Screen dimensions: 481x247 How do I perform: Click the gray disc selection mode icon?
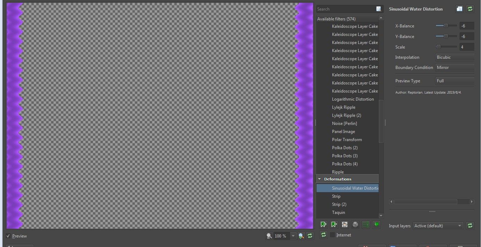[355, 224]
